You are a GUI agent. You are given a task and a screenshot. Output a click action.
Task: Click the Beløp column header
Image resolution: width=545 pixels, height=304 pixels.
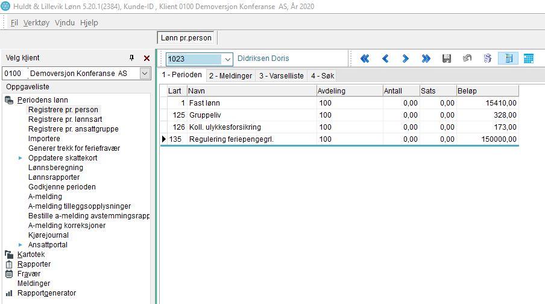[487, 90]
